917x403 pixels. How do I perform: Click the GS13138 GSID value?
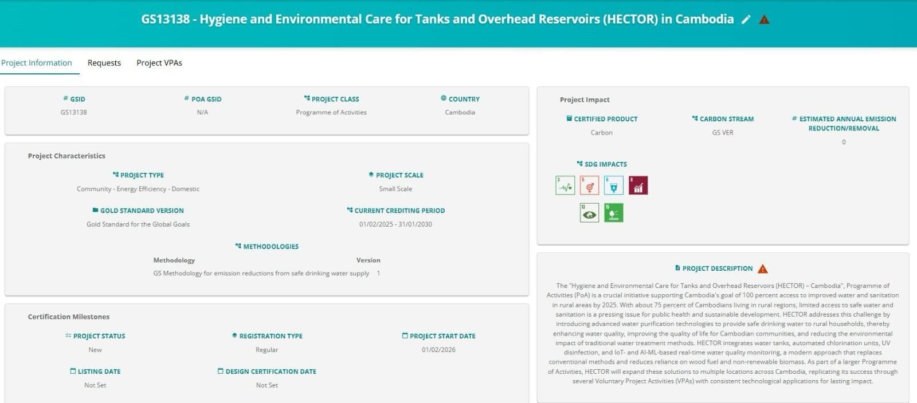73,112
